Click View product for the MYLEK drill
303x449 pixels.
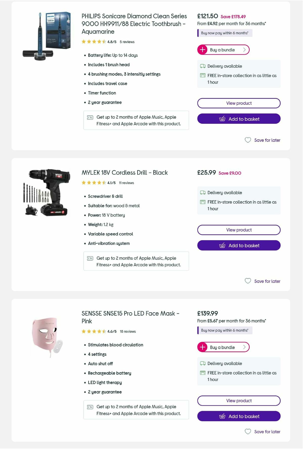click(239, 230)
